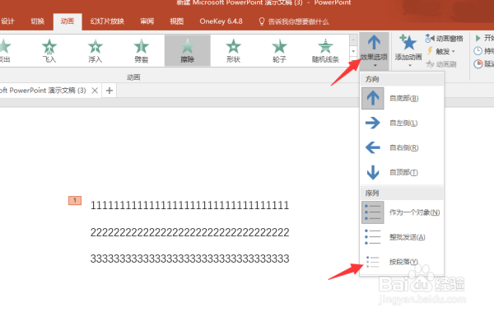Click the clock icon for duration
The width and height of the screenshot is (494, 317).
pos(478,51)
